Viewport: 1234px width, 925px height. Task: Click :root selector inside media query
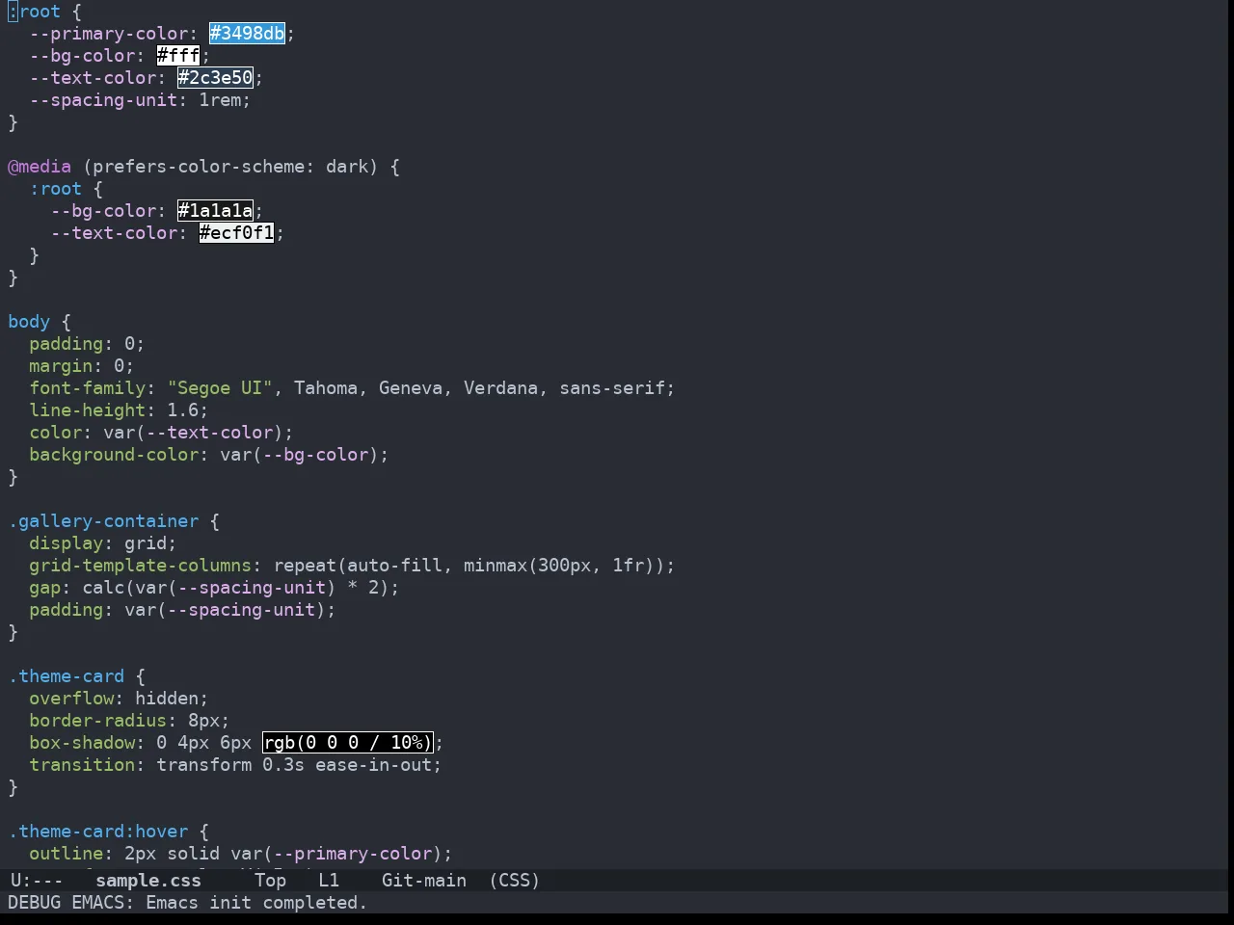[x=56, y=189]
